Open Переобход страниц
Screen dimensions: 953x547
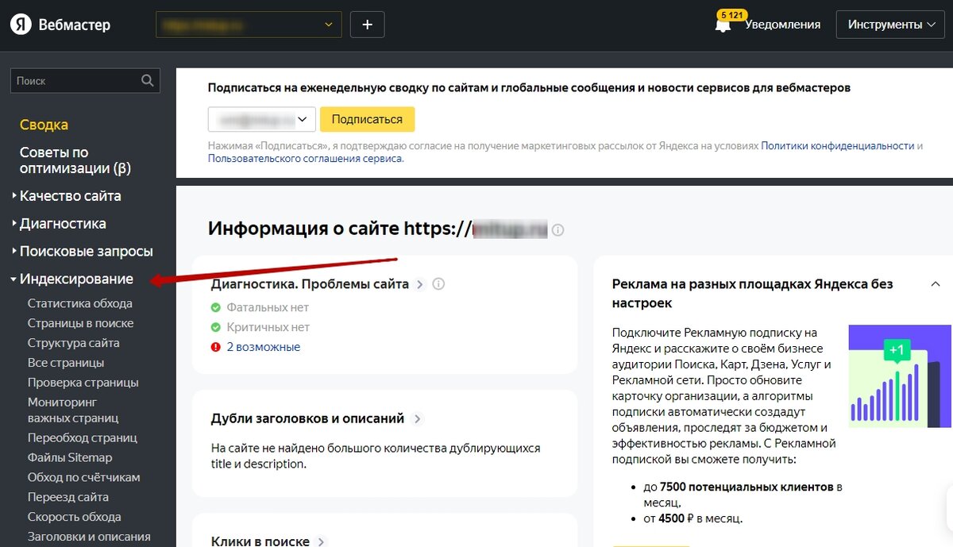click(x=83, y=437)
